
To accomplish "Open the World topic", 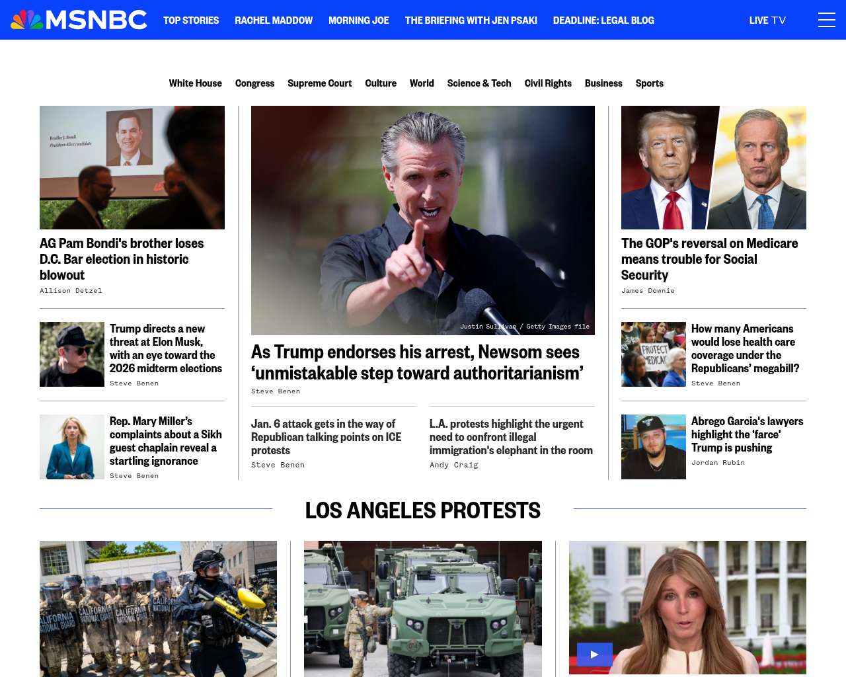I will [422, 83].
